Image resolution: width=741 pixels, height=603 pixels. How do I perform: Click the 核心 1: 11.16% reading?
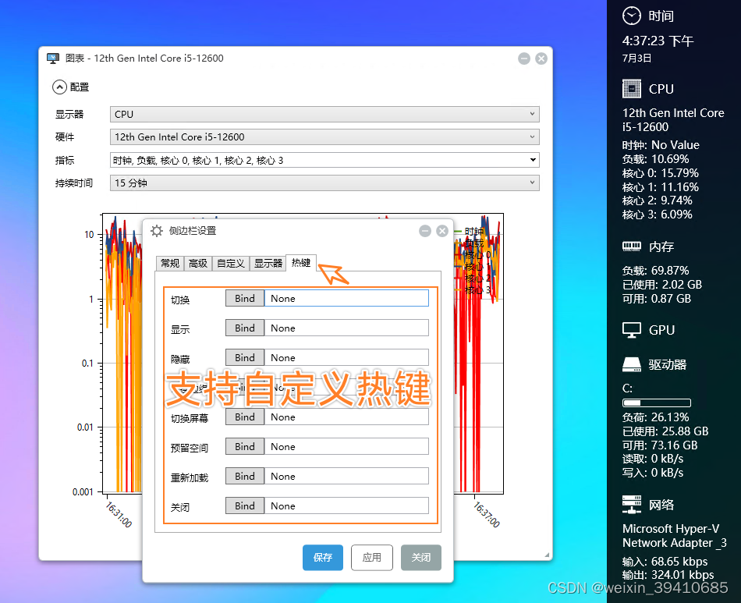660,187
